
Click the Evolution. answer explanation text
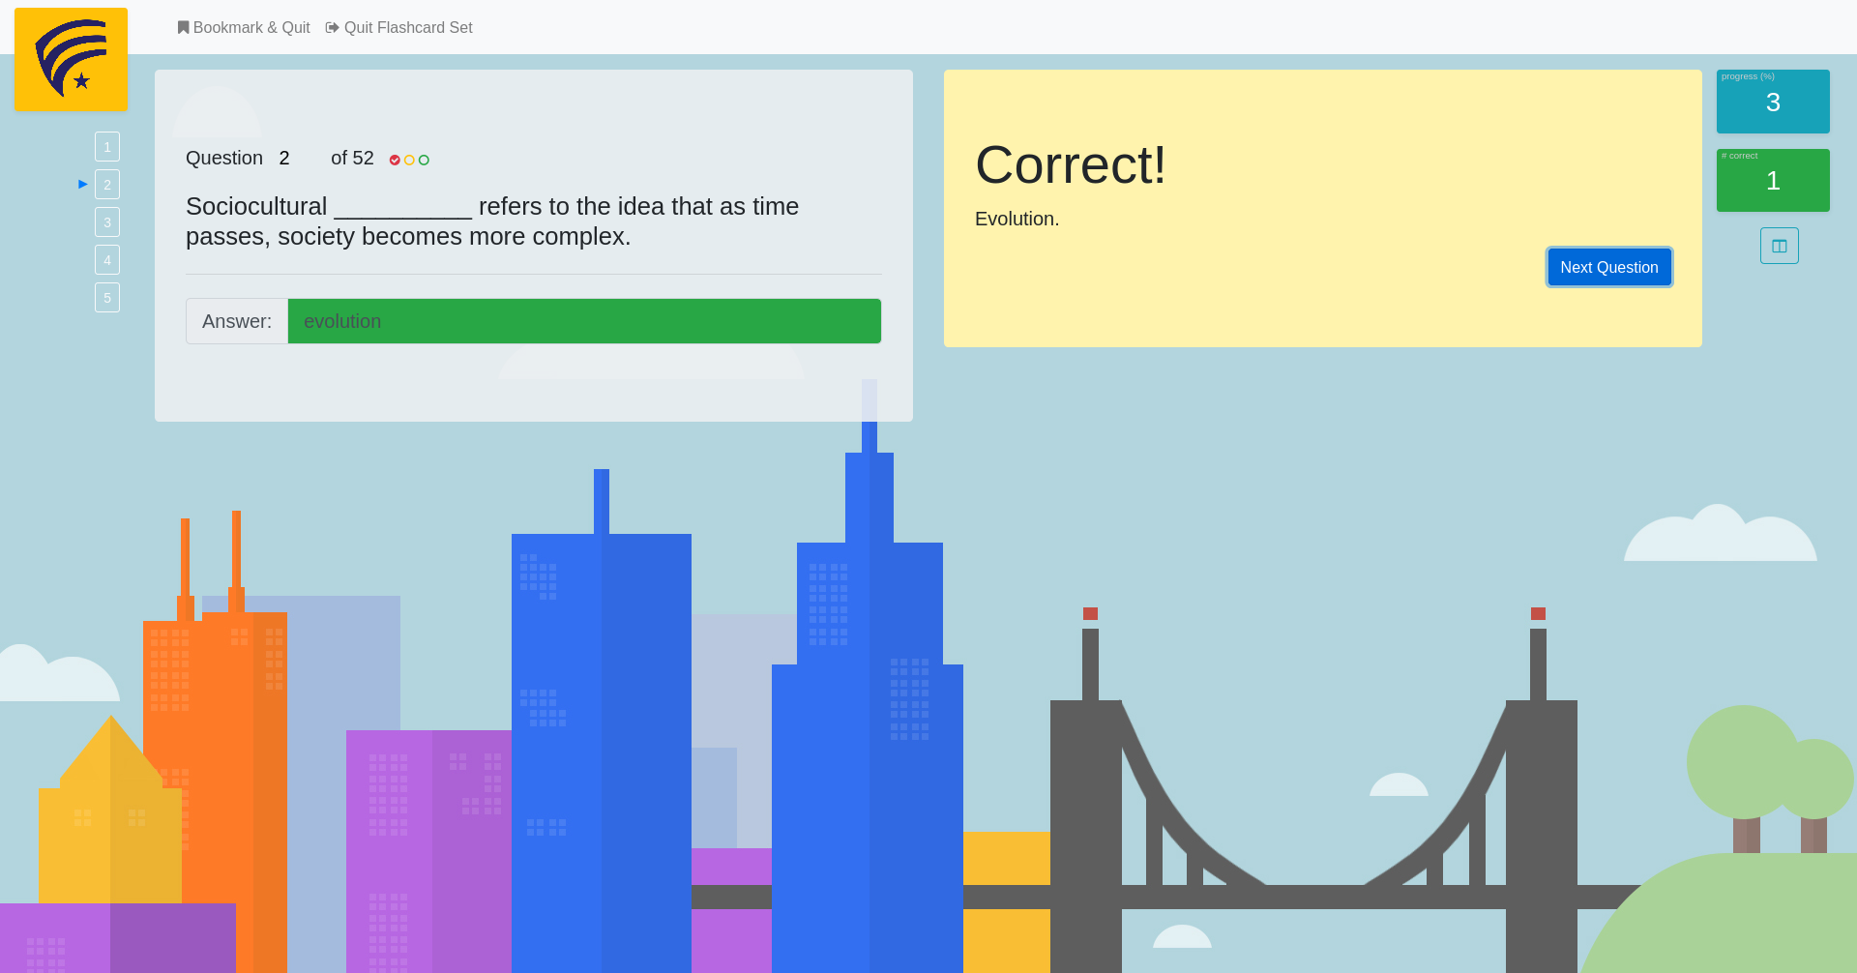click(1017, 219)
